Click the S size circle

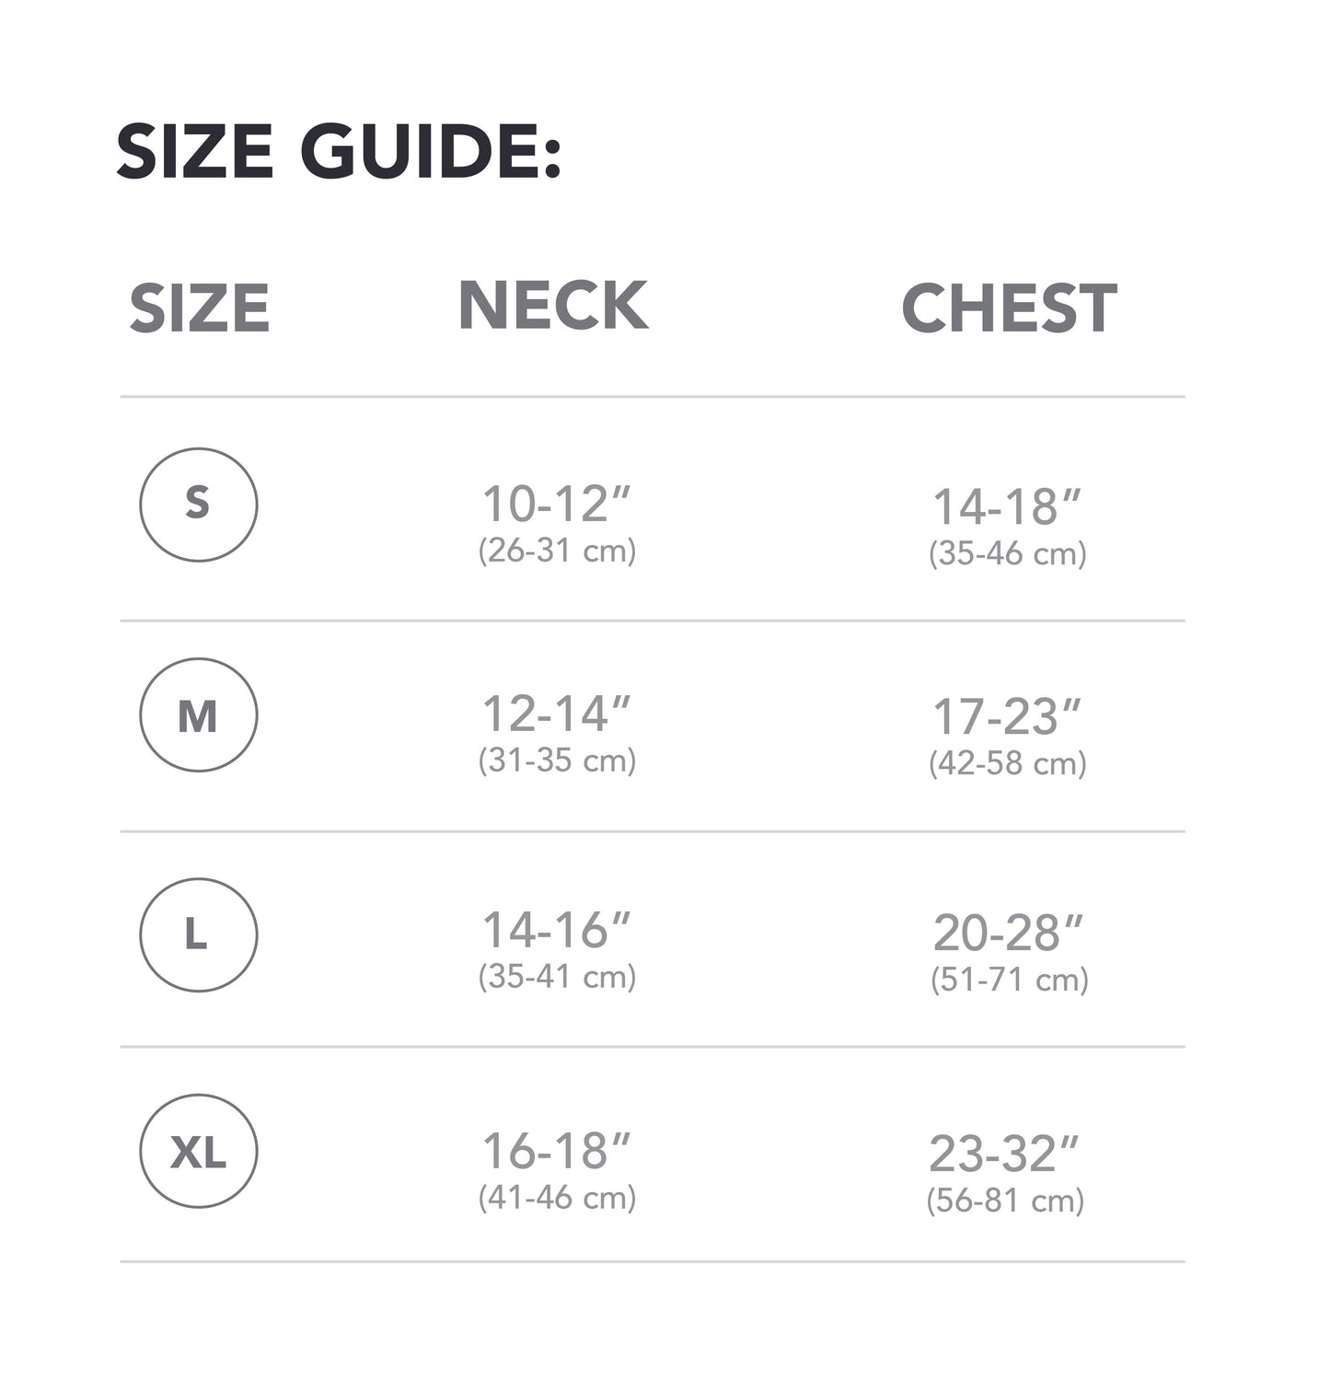point(198,505)
